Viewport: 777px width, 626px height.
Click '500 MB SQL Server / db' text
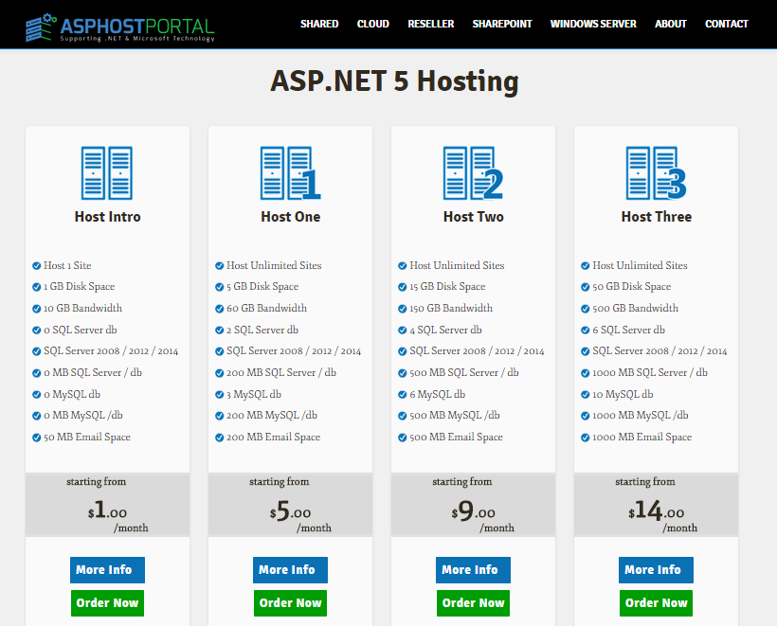click(x=463, y=372)
